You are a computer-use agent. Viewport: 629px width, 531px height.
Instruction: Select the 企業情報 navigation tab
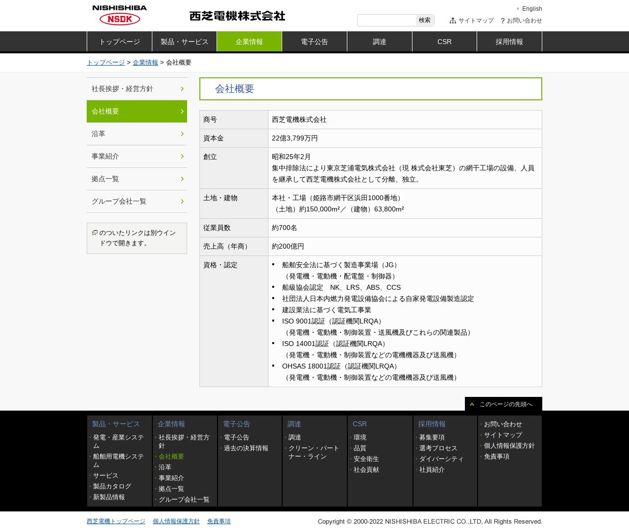pos(249,42)
